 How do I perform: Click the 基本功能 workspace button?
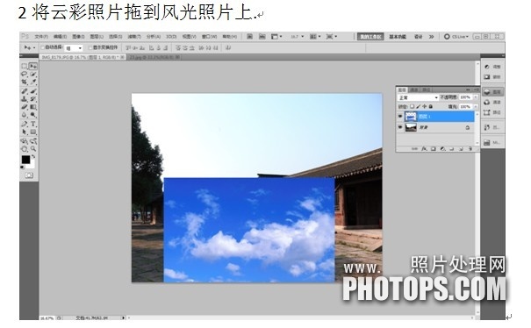(398, 37)
